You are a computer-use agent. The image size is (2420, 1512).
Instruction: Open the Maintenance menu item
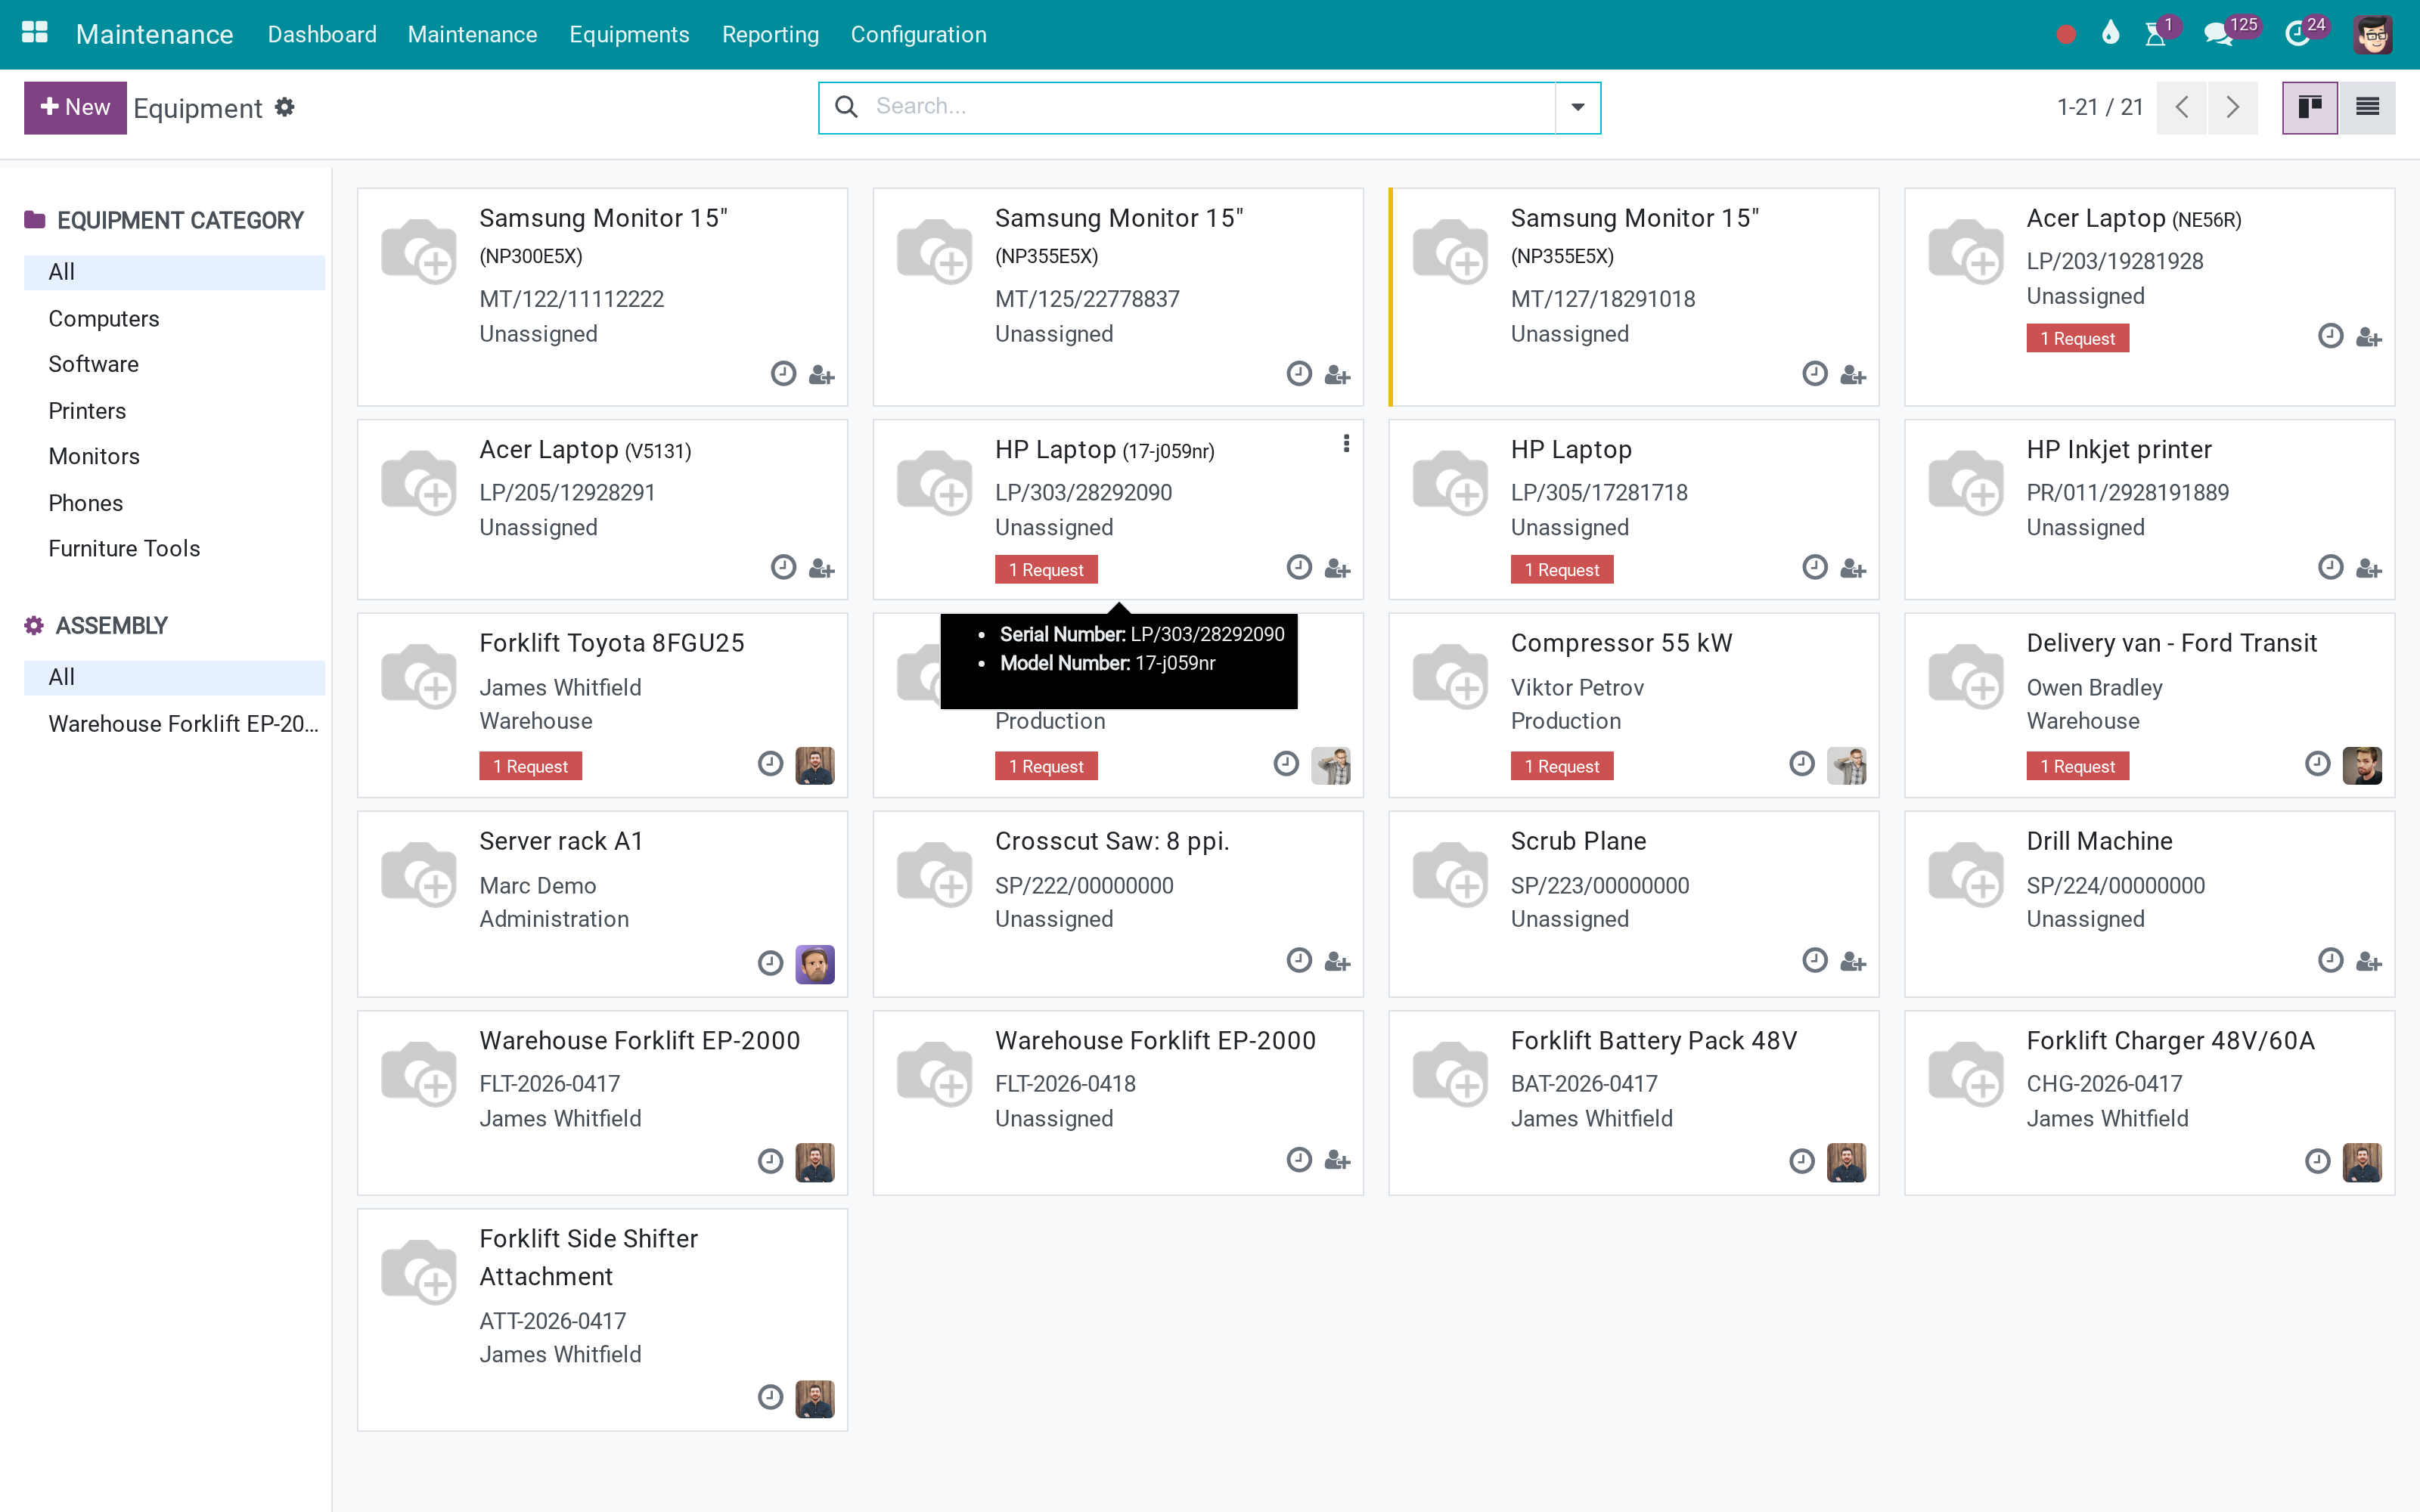point(472,34)
